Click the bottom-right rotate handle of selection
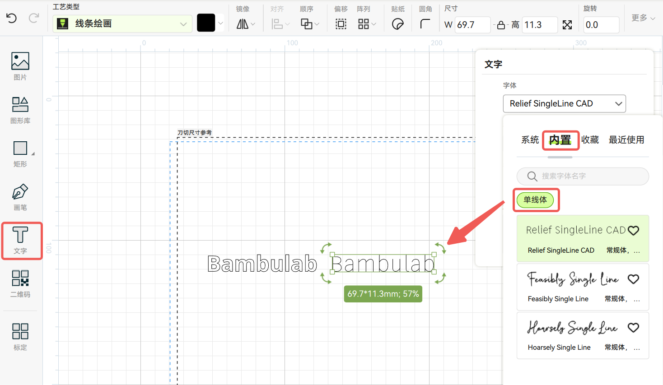This screenshot has height=385, width=663. (440, 278)
